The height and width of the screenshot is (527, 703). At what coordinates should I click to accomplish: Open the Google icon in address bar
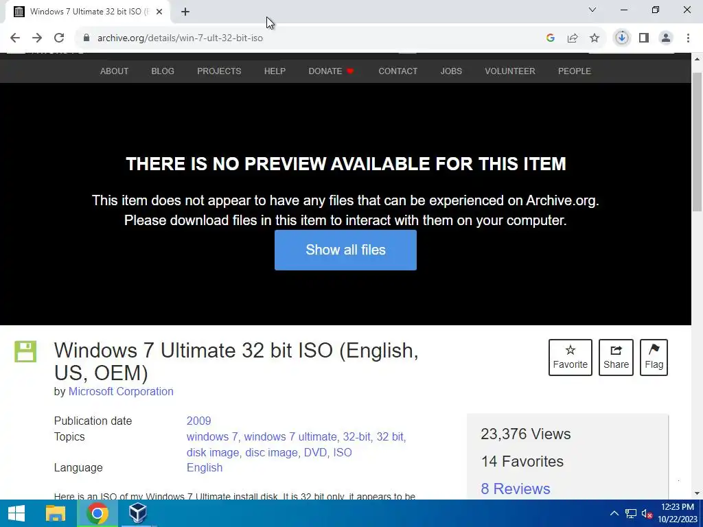(x=551, y=38)
